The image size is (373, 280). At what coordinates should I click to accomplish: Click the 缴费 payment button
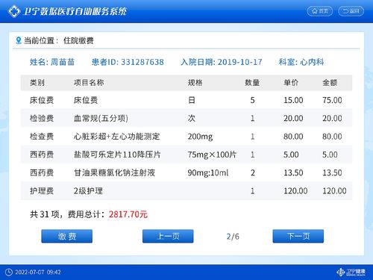pos(66,236)
